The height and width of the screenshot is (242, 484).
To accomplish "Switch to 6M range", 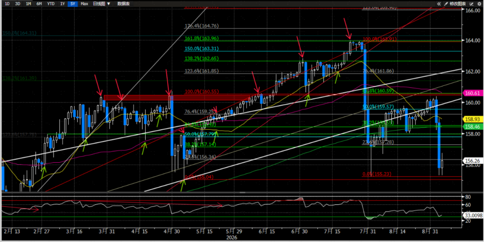I will click(x=39, y=4).
